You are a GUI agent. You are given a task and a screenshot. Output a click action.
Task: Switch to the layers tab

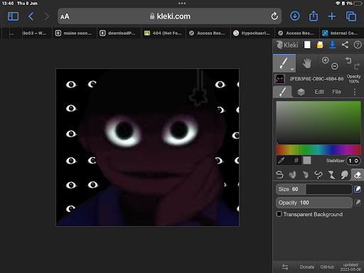[x=301, y=92]
